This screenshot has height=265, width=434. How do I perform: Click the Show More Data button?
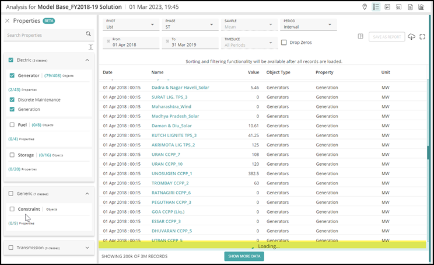(243, 256)
